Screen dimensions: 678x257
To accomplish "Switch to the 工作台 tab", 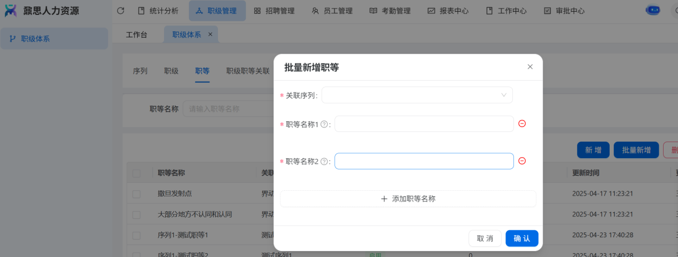I will click(x=136, y=35).
